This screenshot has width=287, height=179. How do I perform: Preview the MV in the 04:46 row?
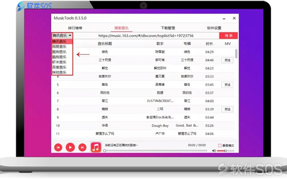click(227, 60)
